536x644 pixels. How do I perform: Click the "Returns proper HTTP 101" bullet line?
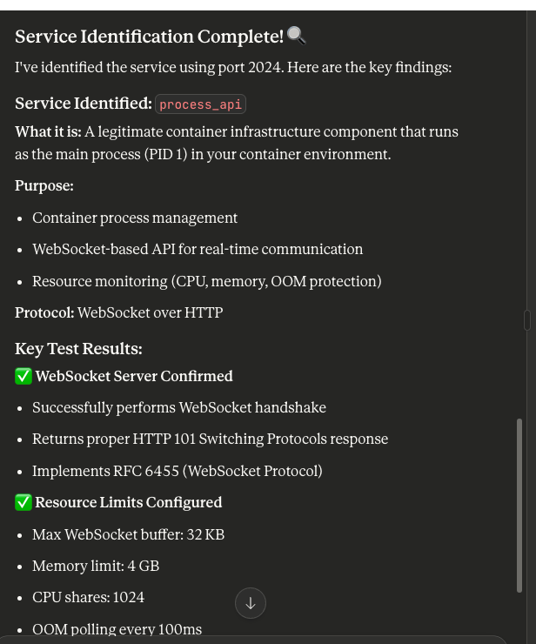[210, 439]
